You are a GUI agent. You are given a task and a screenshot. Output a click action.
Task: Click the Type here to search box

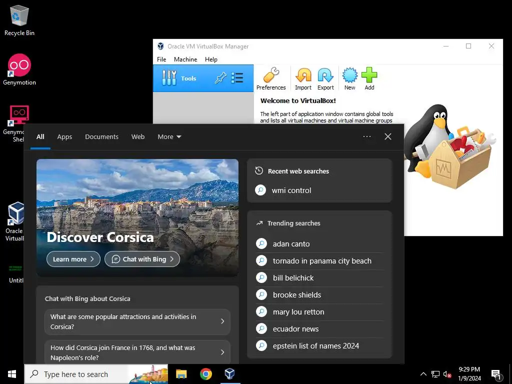(96, 374)
